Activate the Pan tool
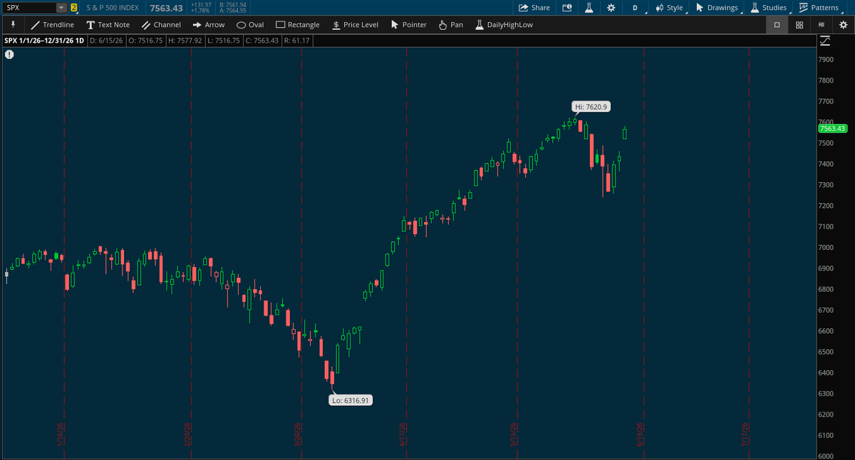The image size is (855, 460). pos(450,24)
